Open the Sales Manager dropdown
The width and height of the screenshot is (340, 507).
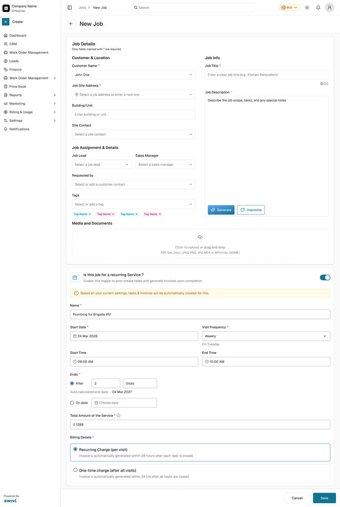[x=165, y=164]
